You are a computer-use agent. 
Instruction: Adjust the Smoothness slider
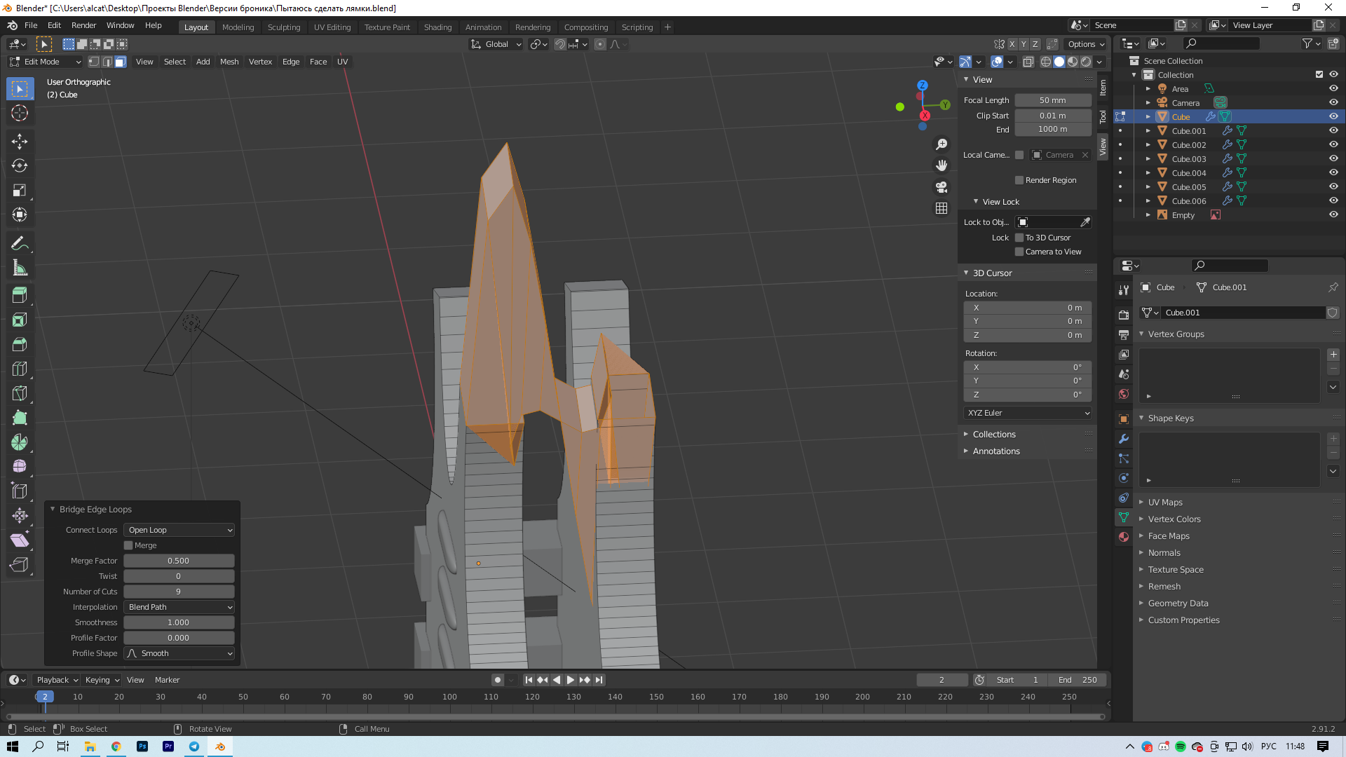pyautogui.click(x=179, y=622)
